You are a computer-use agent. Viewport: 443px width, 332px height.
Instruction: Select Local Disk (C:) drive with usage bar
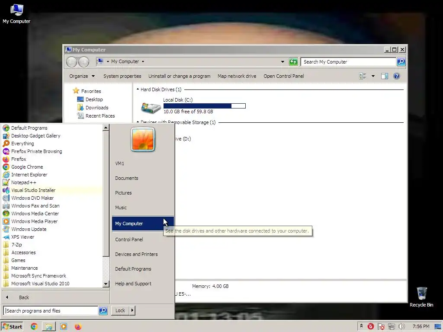[193, 106]
